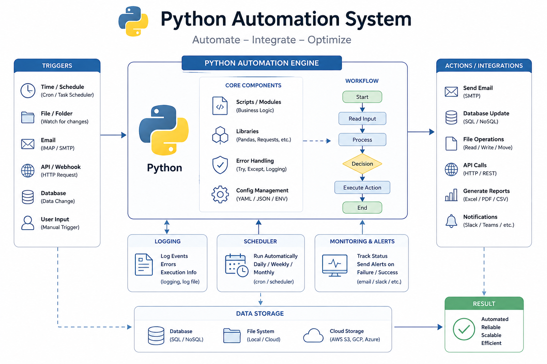Select the Generate Reports bar chart icon
The height and width of the screenshot is (364, 547).
click(451, 195)
